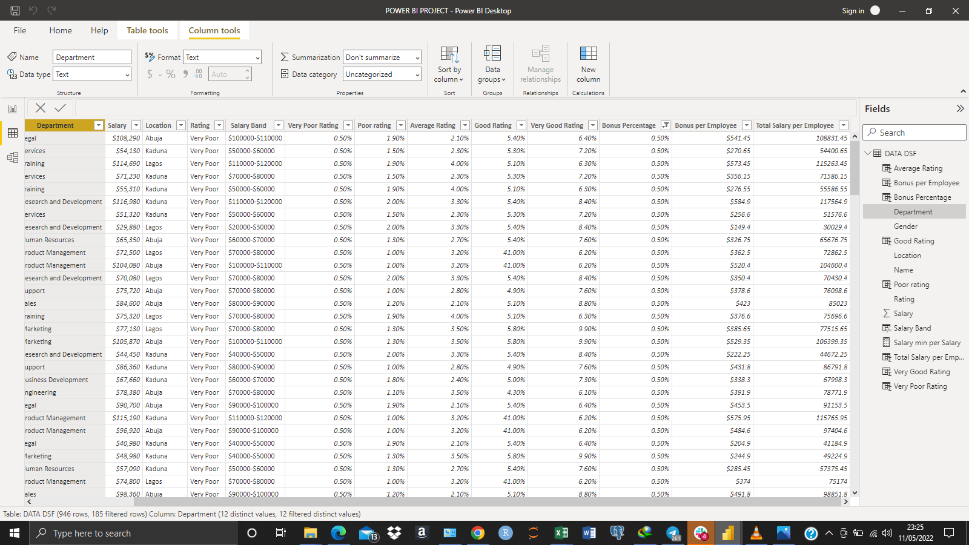Image resolution: width=969 pixels, height=545 pixels.
Task: Open the File menu
Action: pos(19,30)
